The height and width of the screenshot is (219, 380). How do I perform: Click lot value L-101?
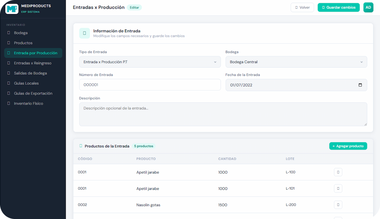[x=290, y=189]
